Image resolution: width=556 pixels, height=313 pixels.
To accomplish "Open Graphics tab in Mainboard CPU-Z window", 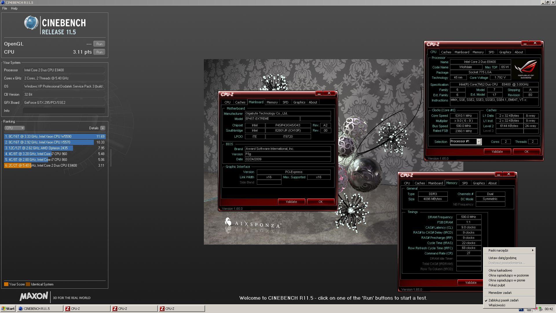I will click(299, 102).
